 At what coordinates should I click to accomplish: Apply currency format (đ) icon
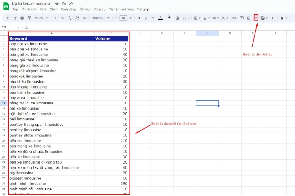point(55,18)
